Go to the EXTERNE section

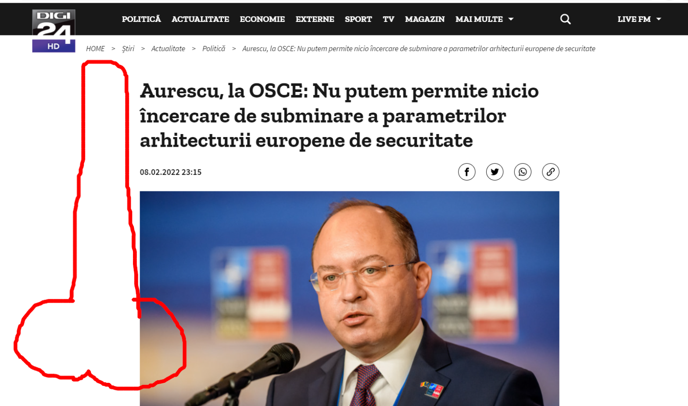pos(315,19)
